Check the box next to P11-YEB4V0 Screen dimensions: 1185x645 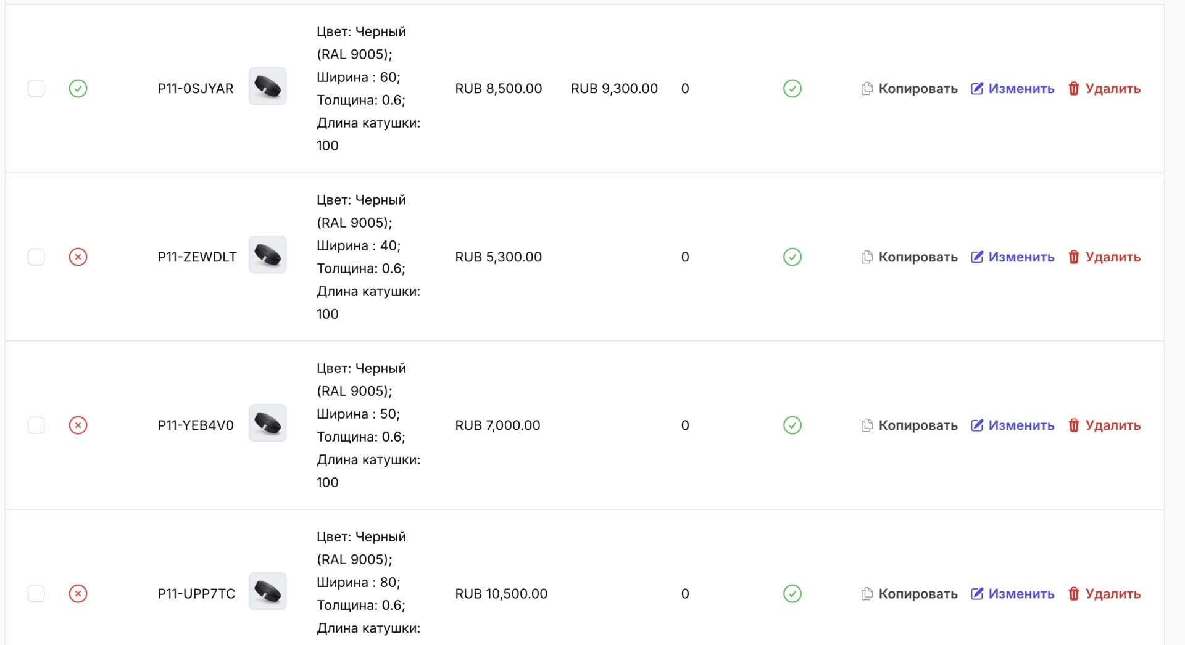tap(36, 425)
